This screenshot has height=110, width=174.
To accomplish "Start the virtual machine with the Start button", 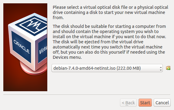I will [145, 102].
